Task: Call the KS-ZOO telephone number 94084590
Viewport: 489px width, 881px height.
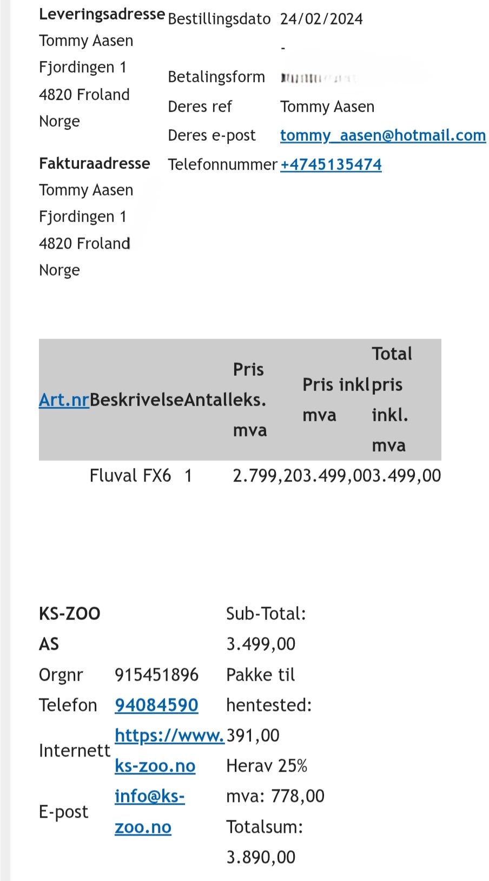Action: point(156,705)
